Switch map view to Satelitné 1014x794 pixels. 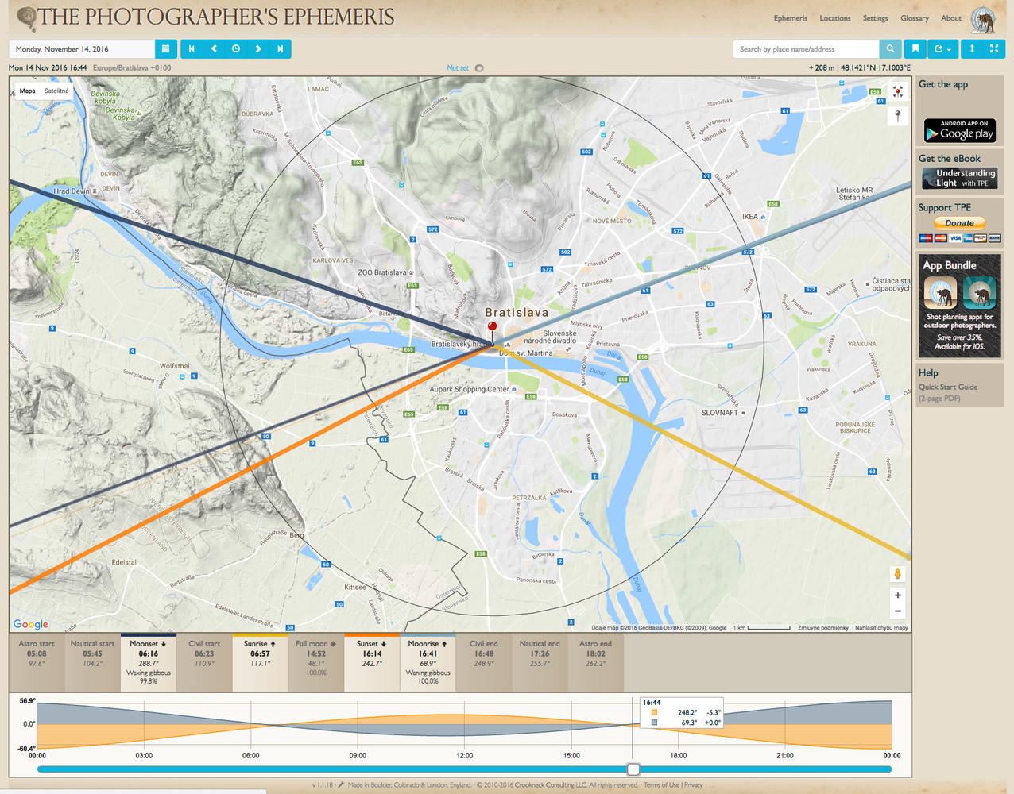click(x=56, y=91)
